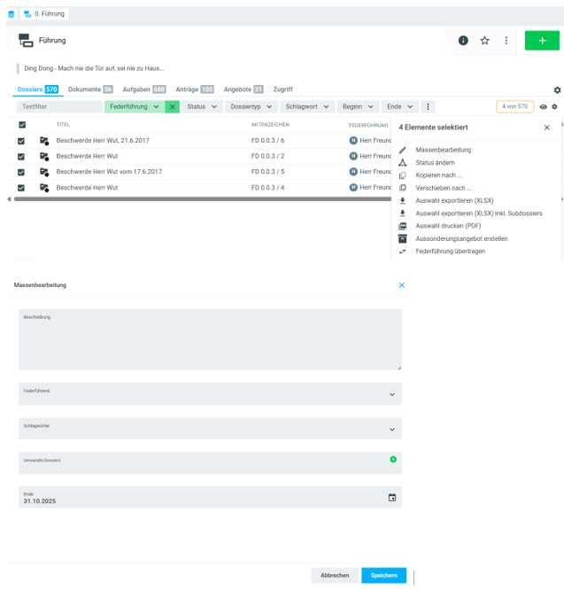This screenshot has height=589, width=564.
Task: Open the three-dot menu in header
Action: coord(506,41)
